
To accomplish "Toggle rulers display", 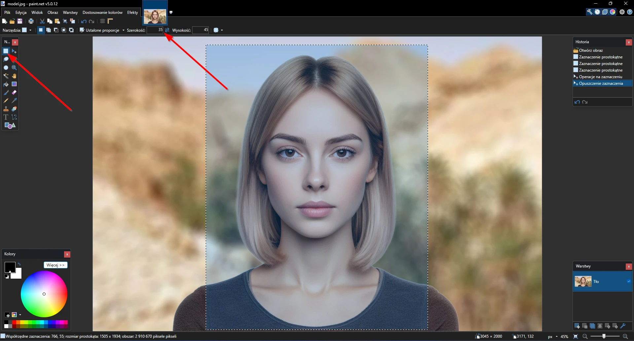I will (x=110, y=21).
